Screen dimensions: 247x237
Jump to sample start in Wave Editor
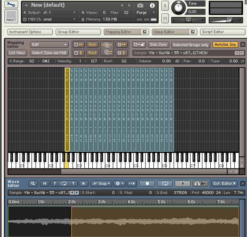point(44,184)
